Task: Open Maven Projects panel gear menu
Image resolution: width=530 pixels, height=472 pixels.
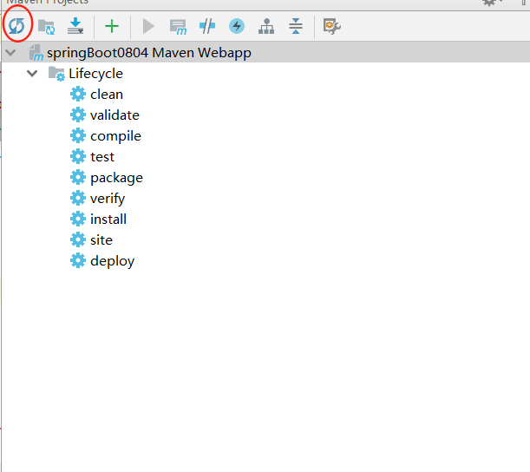Action: tap(490, 3)
